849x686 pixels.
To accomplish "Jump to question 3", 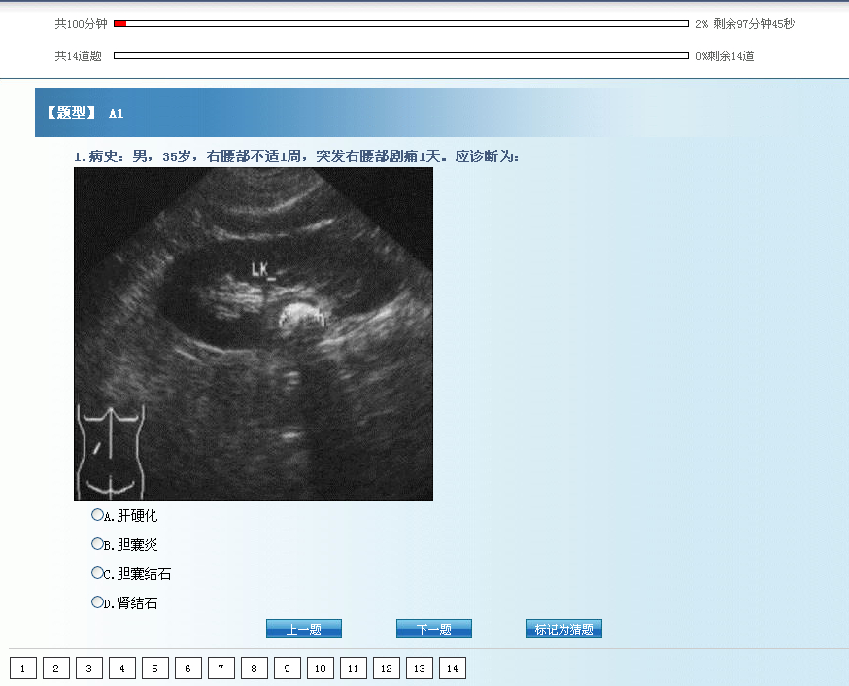I will [x=88, y=669].
